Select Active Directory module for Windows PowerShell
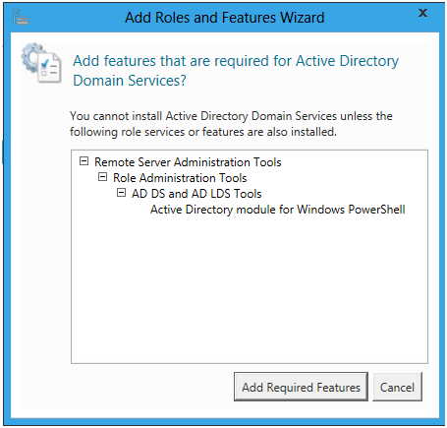The width and height of the screenshot is (447, 428). coord(278,210)
